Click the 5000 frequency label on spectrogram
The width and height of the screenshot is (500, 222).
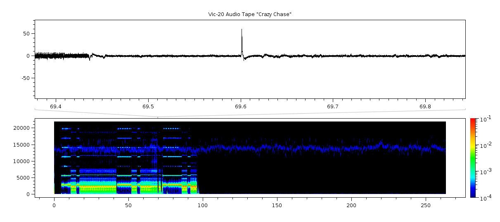coord(24,178)
